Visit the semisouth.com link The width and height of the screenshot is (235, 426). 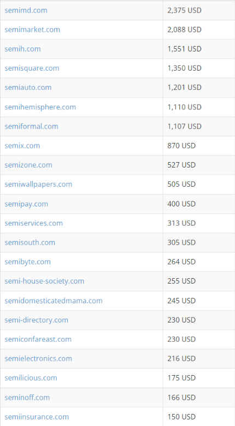point(30,243)
